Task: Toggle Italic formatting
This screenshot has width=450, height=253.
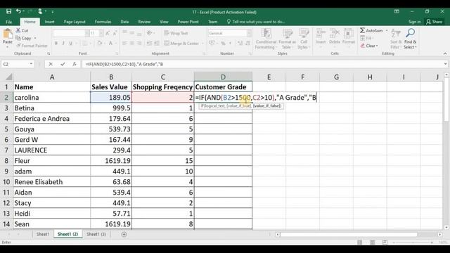Action: (63, 44)
